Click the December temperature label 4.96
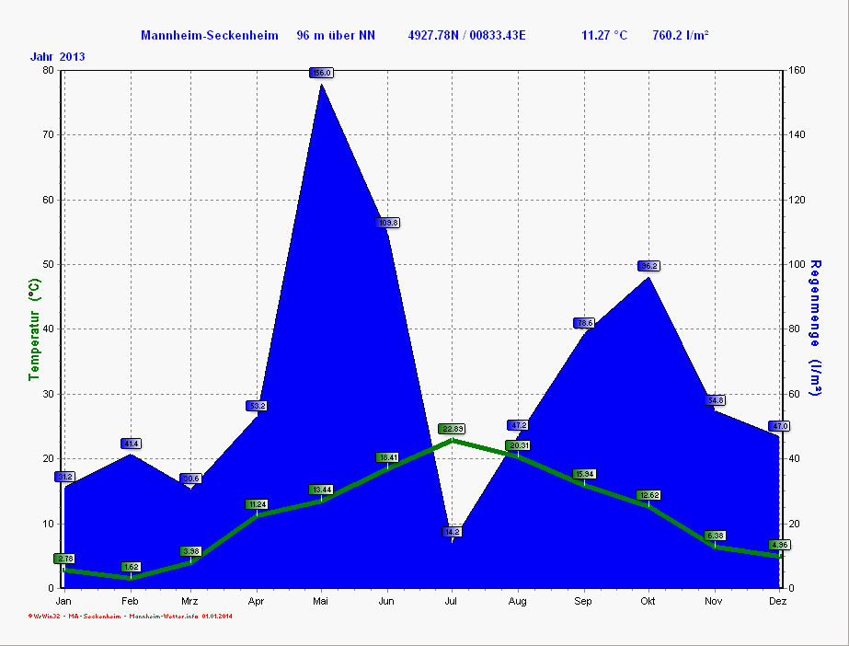 click(x=779, y=545)
